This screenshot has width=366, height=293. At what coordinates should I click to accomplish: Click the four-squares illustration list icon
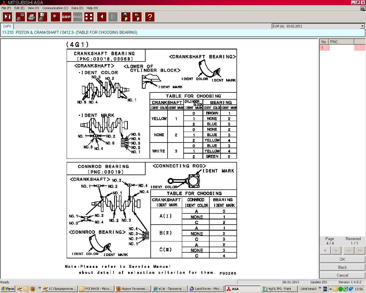(x=89, y=17)
